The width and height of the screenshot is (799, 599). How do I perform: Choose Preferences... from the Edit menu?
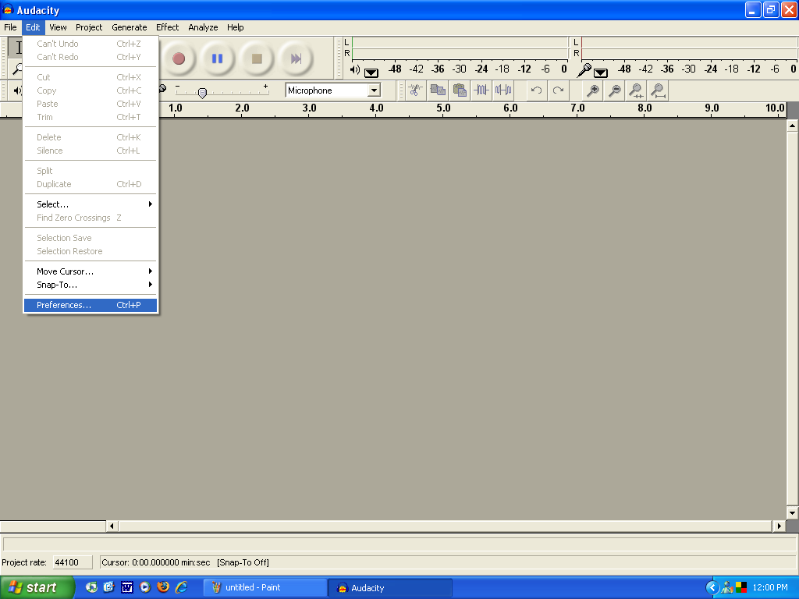click(x=91, y=305)
